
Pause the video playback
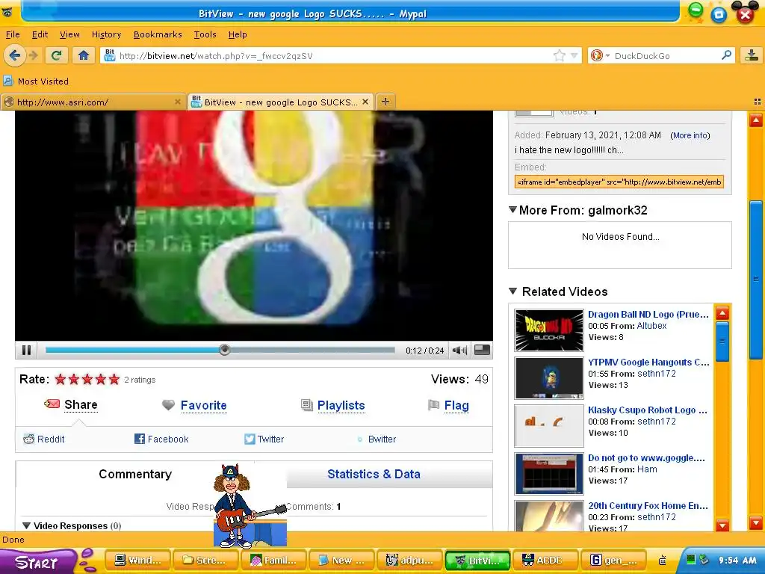(27, 350)
